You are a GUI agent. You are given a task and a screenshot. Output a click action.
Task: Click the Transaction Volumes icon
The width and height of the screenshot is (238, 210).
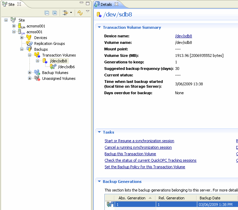tap(37, 55)
